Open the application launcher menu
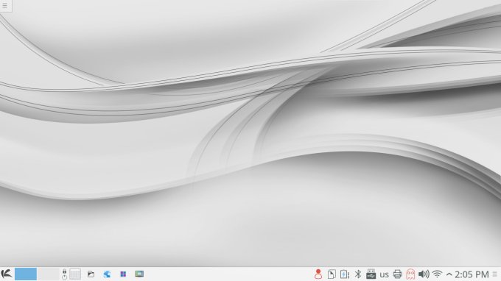 point(7,274)
